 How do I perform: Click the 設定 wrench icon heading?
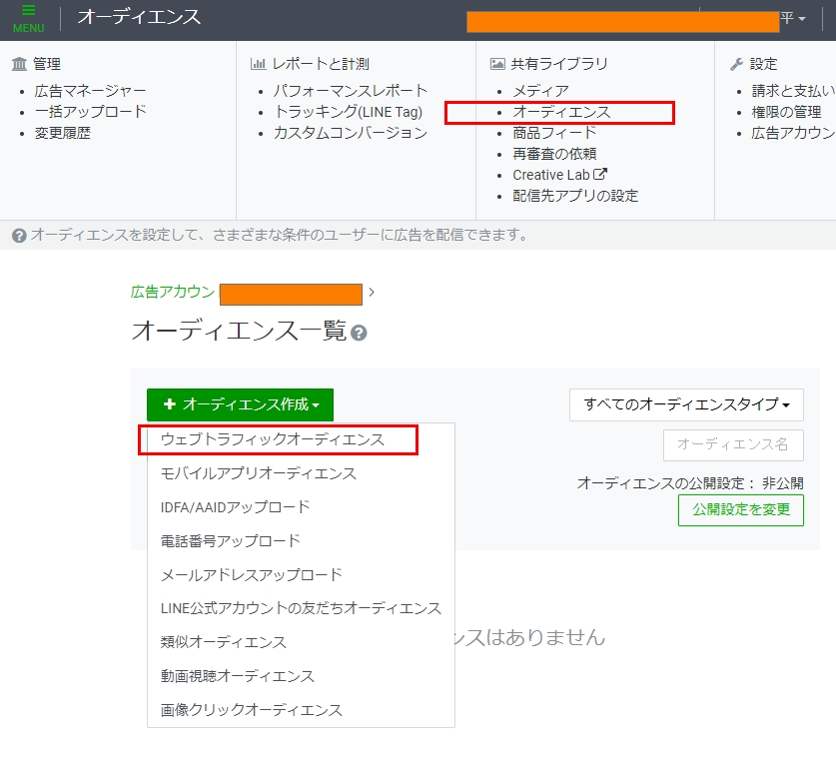pyautogui.click(x=737, y=64)
